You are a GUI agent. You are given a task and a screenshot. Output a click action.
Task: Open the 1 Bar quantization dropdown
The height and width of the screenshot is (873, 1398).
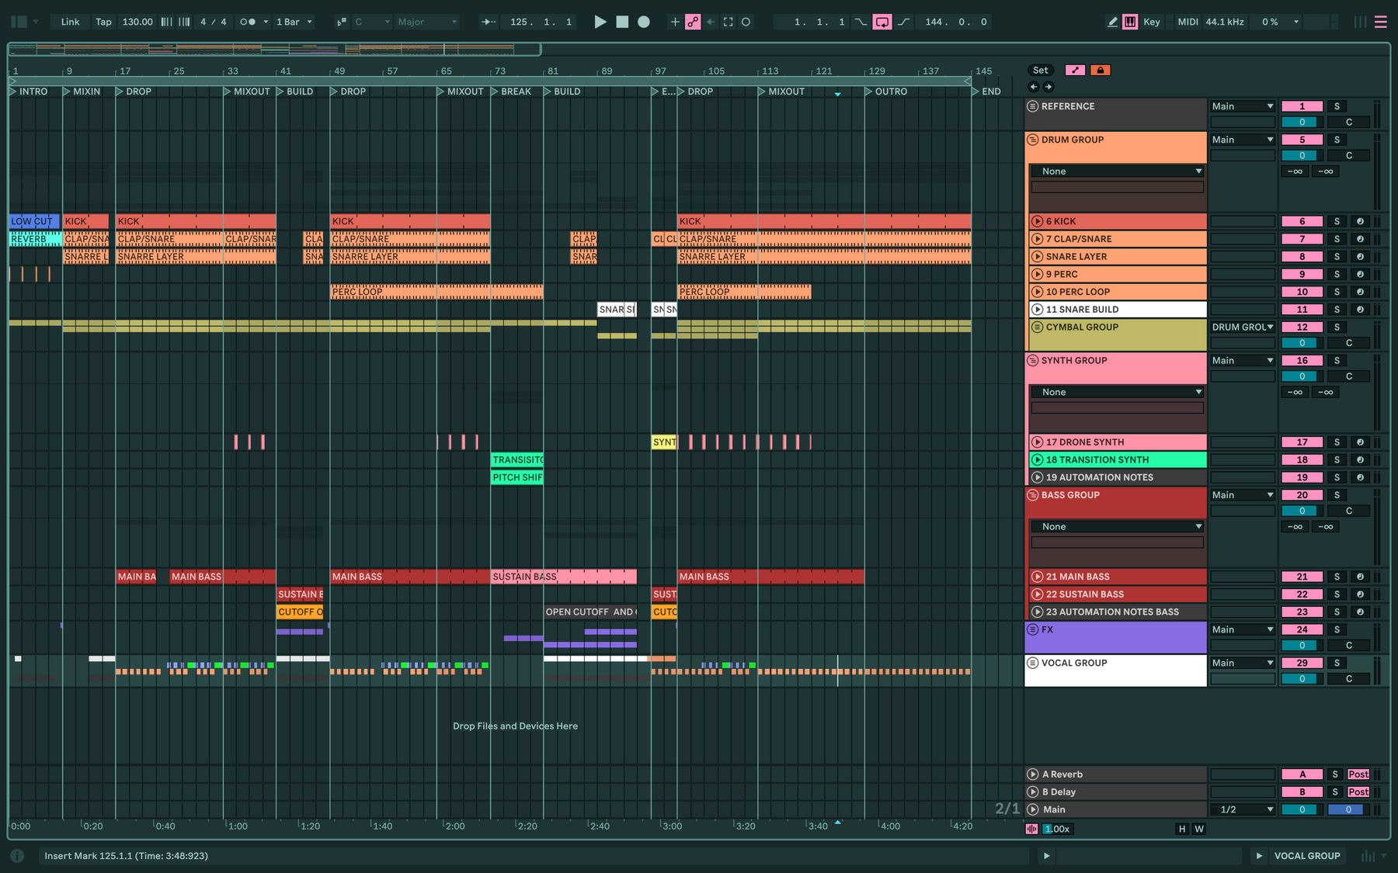tap(294, 22)
